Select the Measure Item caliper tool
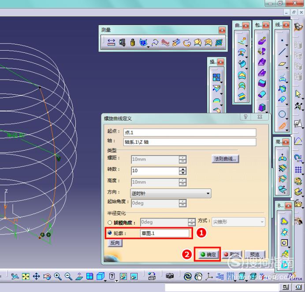 122,42
